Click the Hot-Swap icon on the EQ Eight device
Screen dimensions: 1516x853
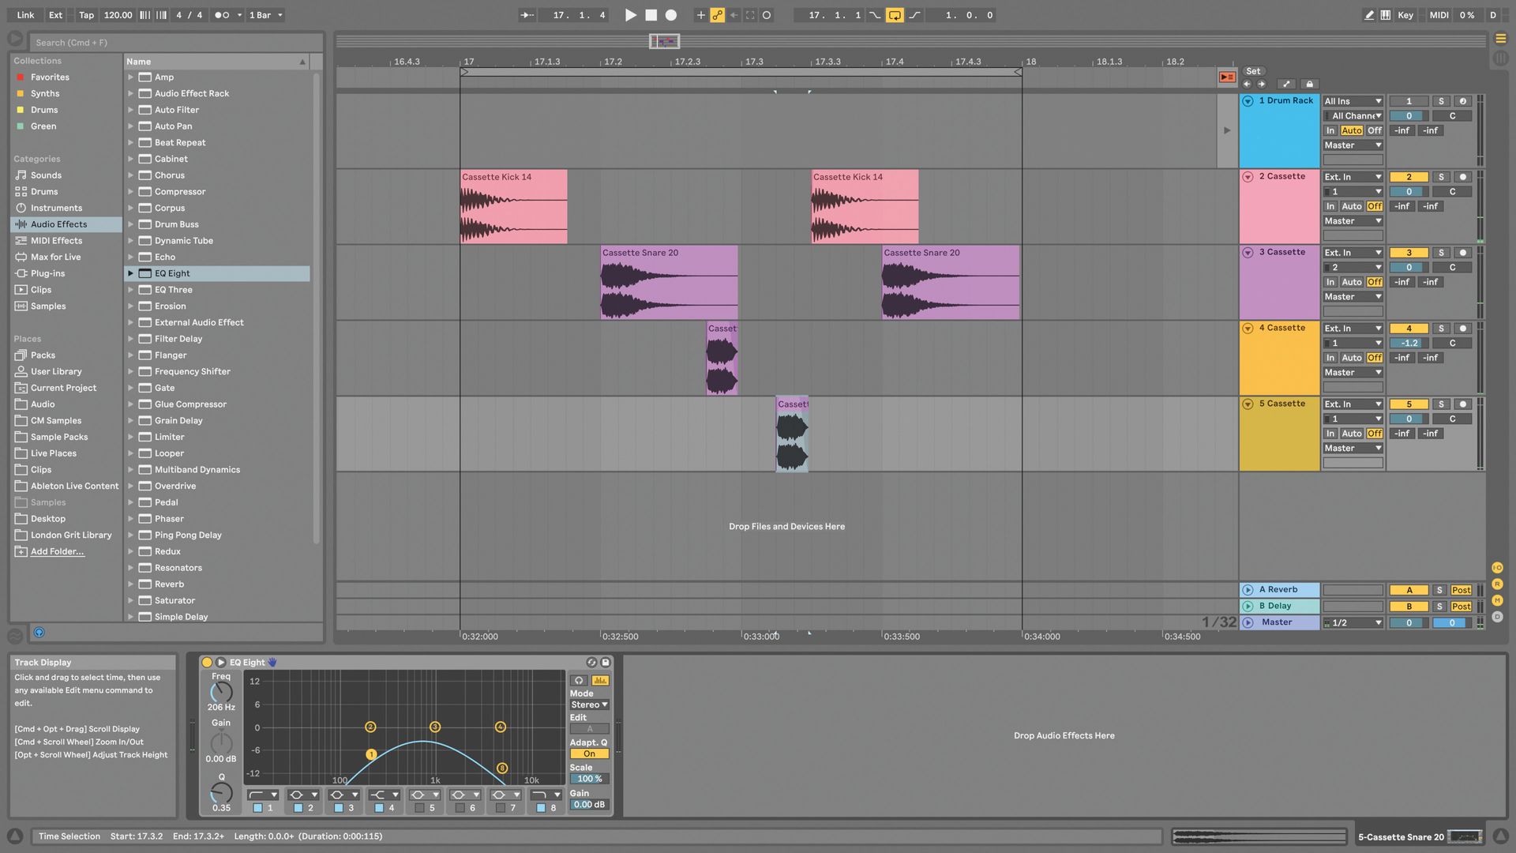[x=591, y=662]
